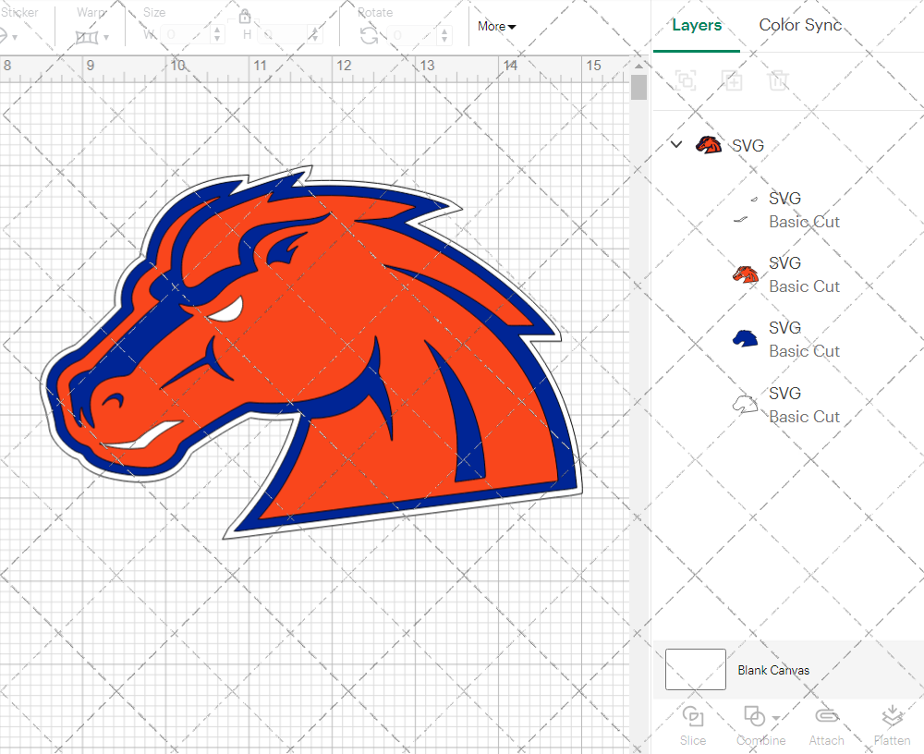
Task: Select the Flatten tool
Action: tap(892, 725)
